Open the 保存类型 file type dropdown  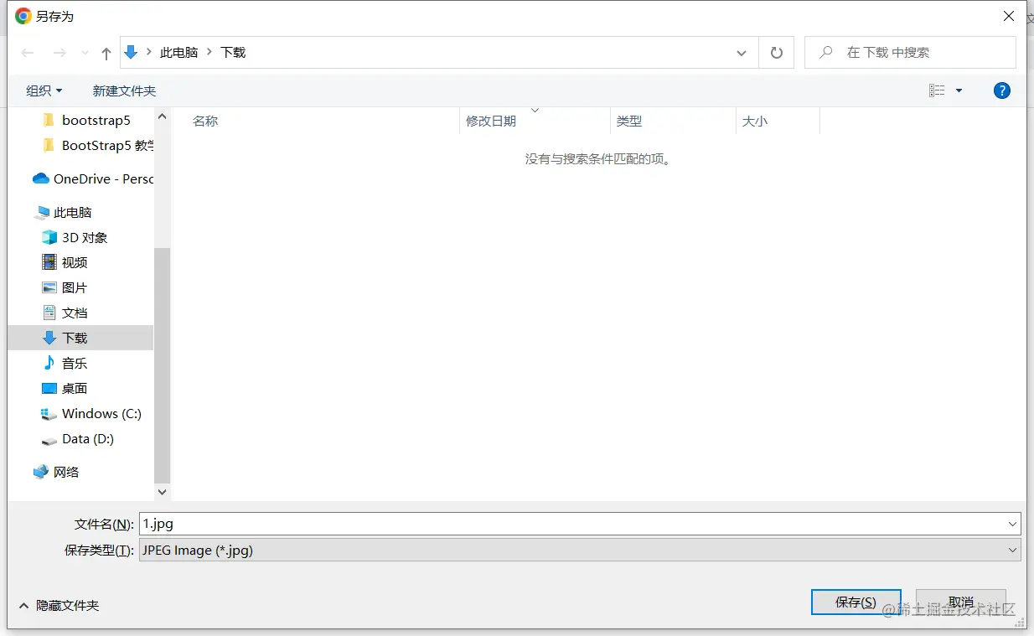click(1010, 550)
